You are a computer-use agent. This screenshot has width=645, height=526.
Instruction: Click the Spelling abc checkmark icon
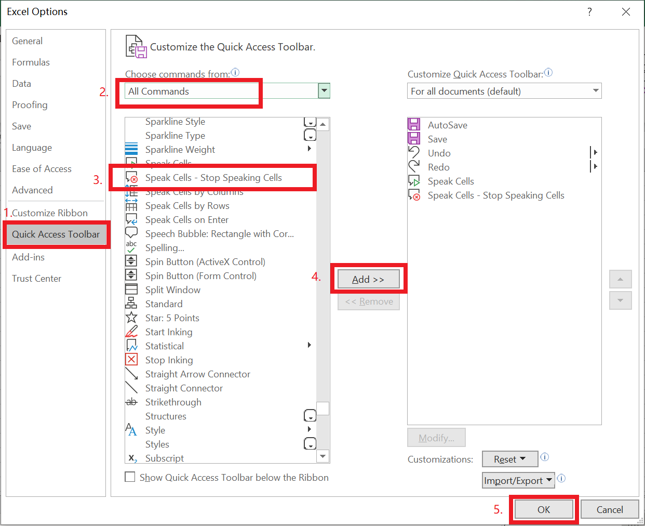[x=131, y=247]
